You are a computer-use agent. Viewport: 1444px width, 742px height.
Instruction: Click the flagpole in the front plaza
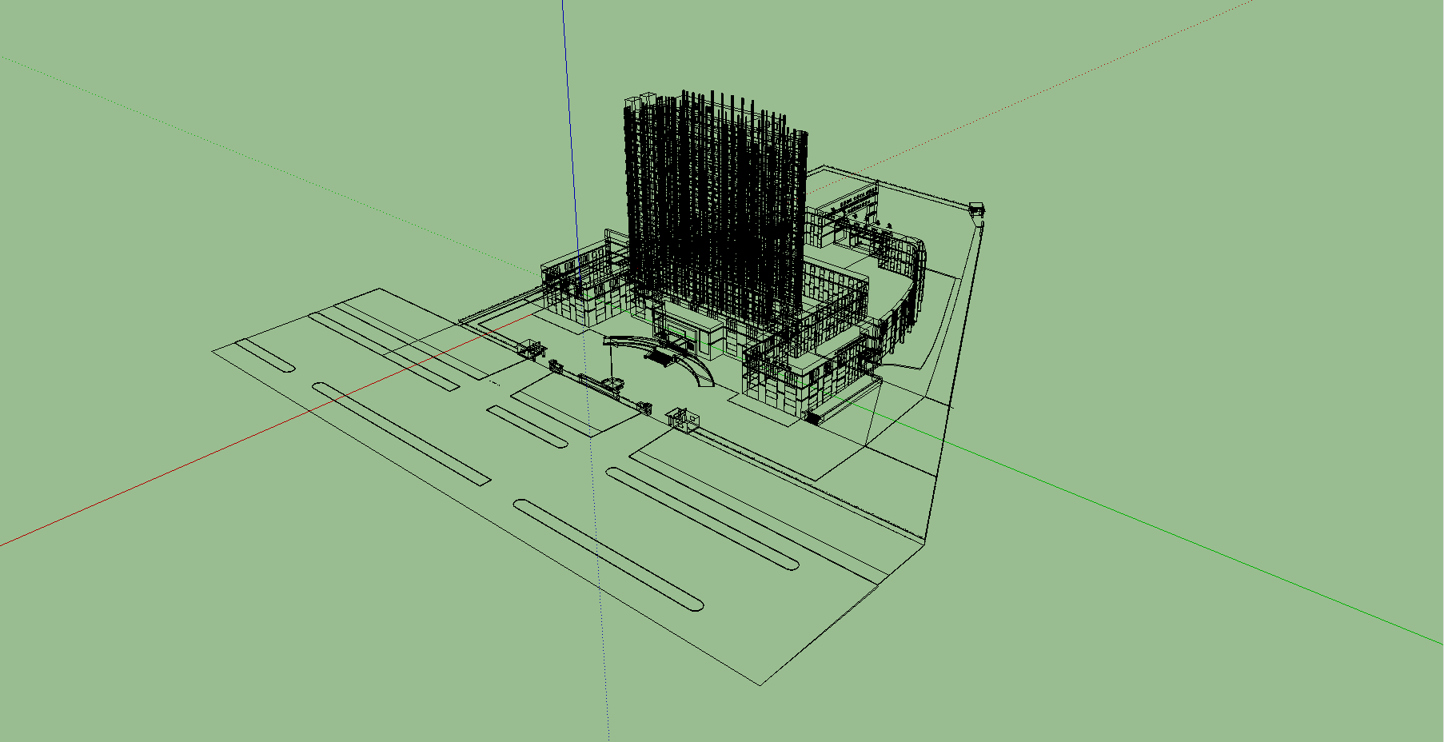pos(612,369)
